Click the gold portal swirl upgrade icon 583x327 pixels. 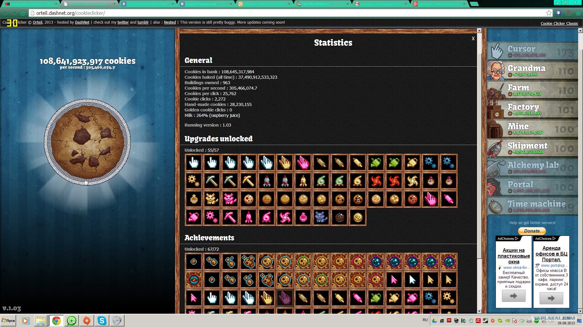point(412,181)
